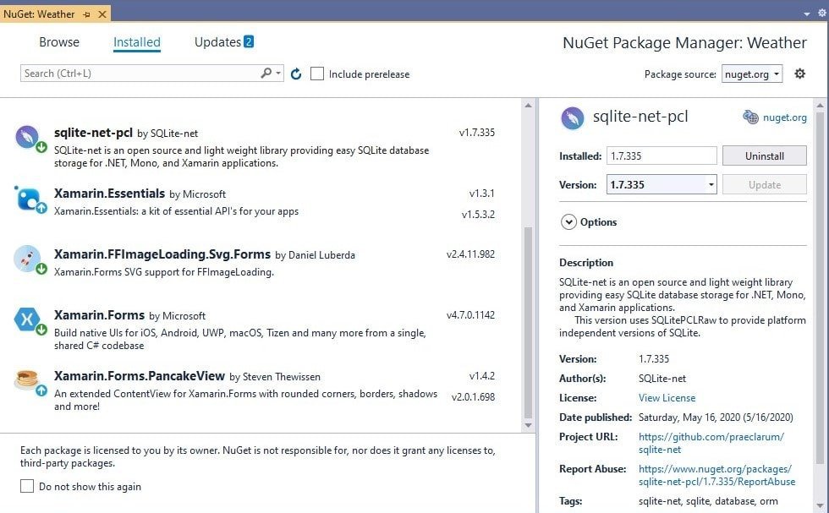Click the Update button
829x513 pixels.
(765, 184)
